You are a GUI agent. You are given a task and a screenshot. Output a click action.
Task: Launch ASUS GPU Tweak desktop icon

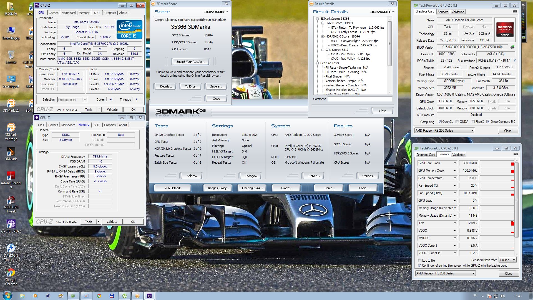(x=11, y=204)
